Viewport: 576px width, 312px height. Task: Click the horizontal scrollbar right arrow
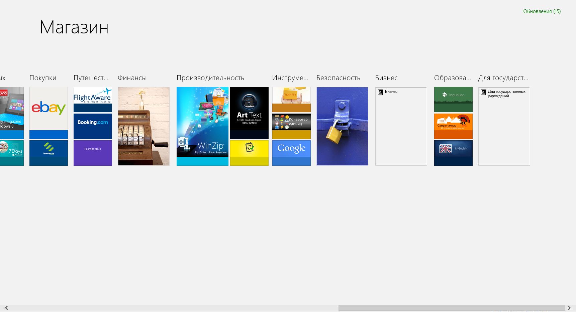(x=569, y=308)
